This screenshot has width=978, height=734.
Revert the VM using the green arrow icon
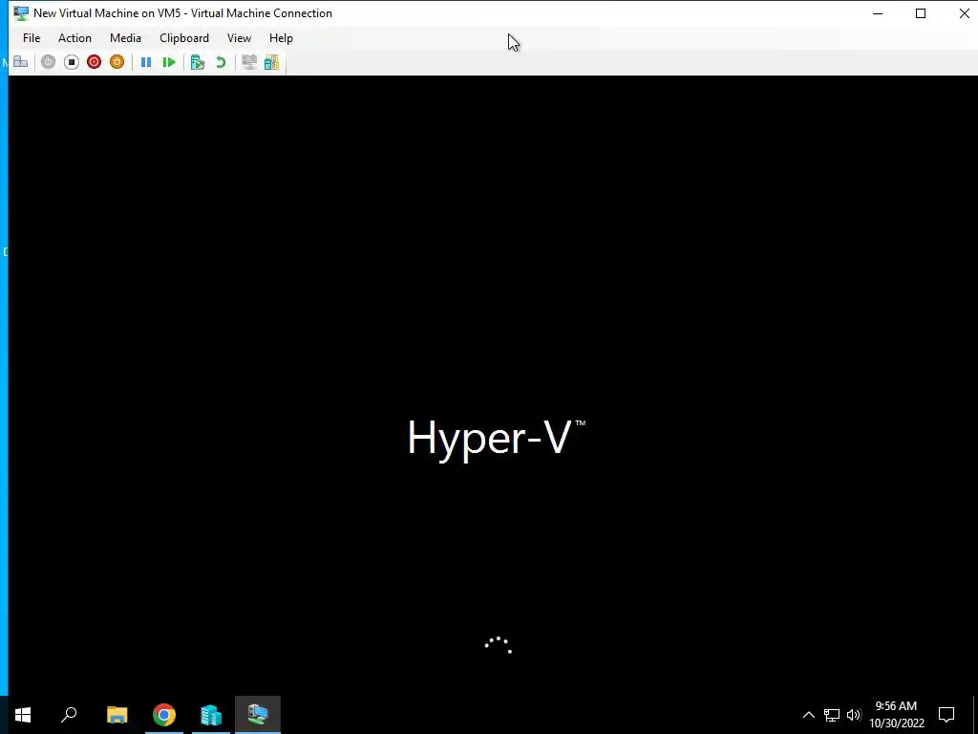tap(221, 62)
